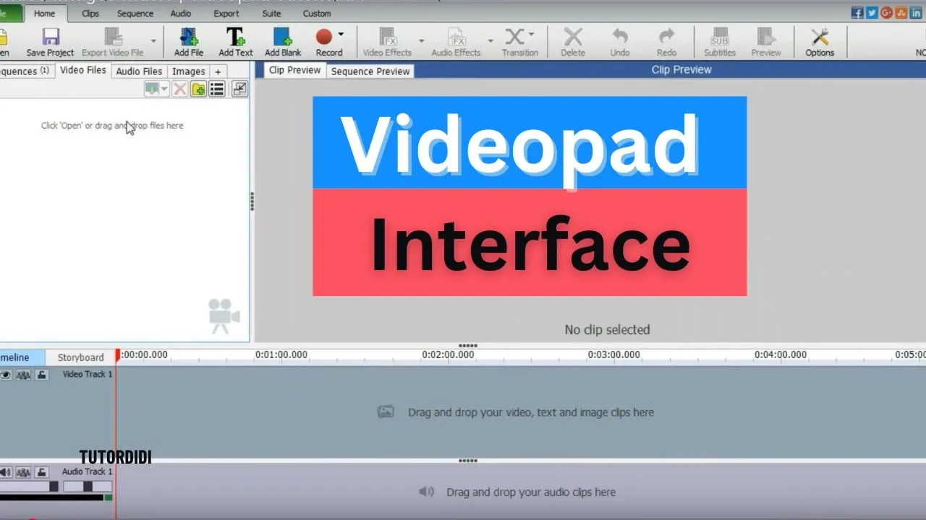Open the Subtitles tool

pyautogui.click(x=720, y=37)
